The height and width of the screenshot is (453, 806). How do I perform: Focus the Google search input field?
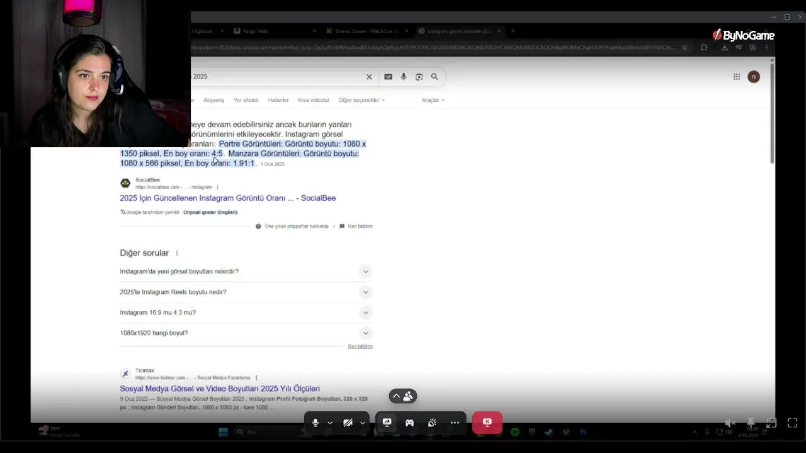pos(276,77)
